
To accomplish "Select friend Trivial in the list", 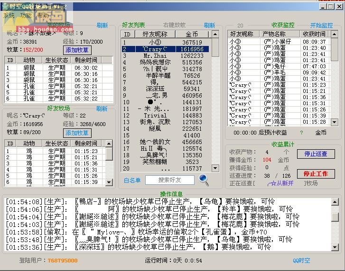I will [x=165, y=116].
